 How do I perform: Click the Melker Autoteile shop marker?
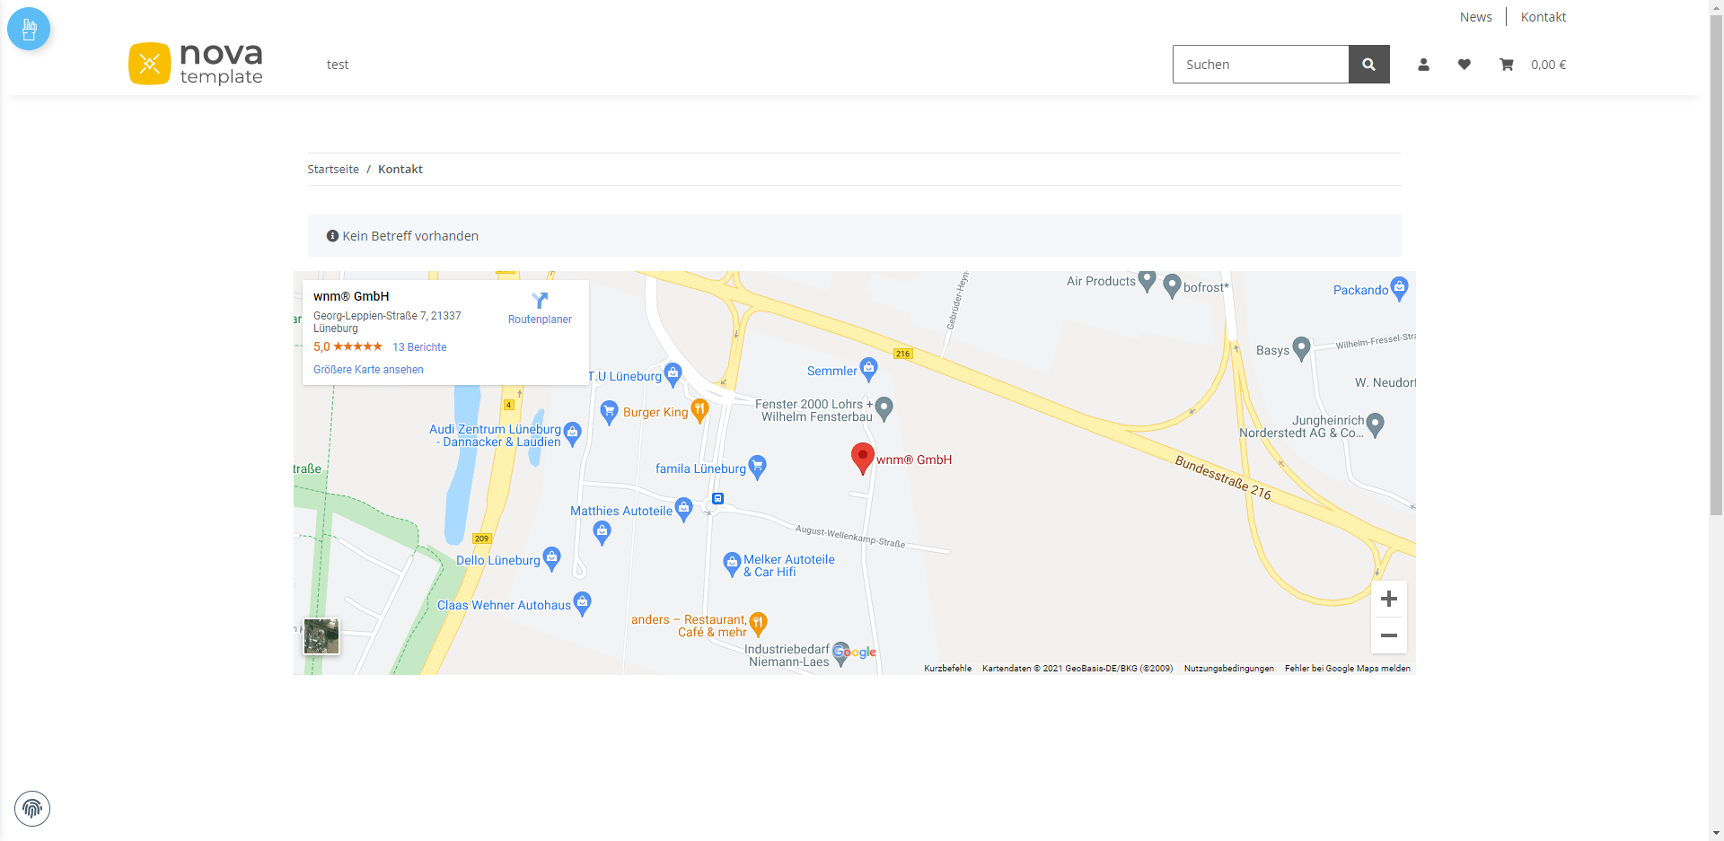pyautogui.click(x=732, y=565)
